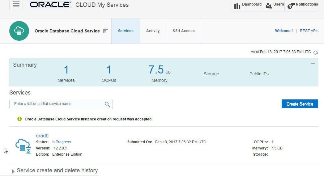Click the Notifications speech bubble icon
Image resolution: width=324 pixels, height=176 pixels.
[x=291, y=6]
